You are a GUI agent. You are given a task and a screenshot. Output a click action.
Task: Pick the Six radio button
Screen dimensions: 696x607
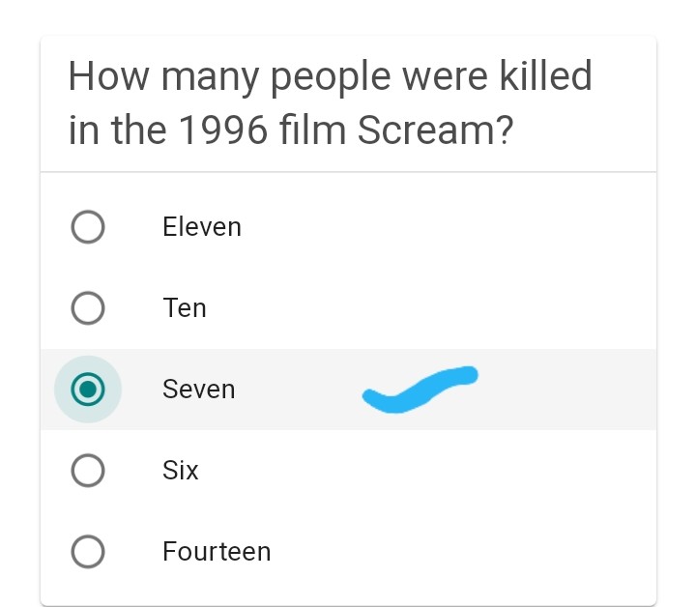click(x=88, y=471)
